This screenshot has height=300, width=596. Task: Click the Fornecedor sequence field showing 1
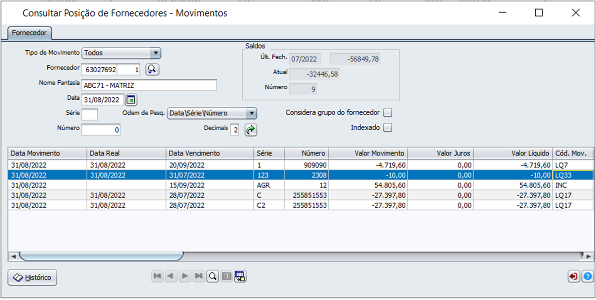(x=129, y=70)
